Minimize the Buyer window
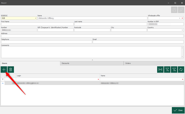 168,3
